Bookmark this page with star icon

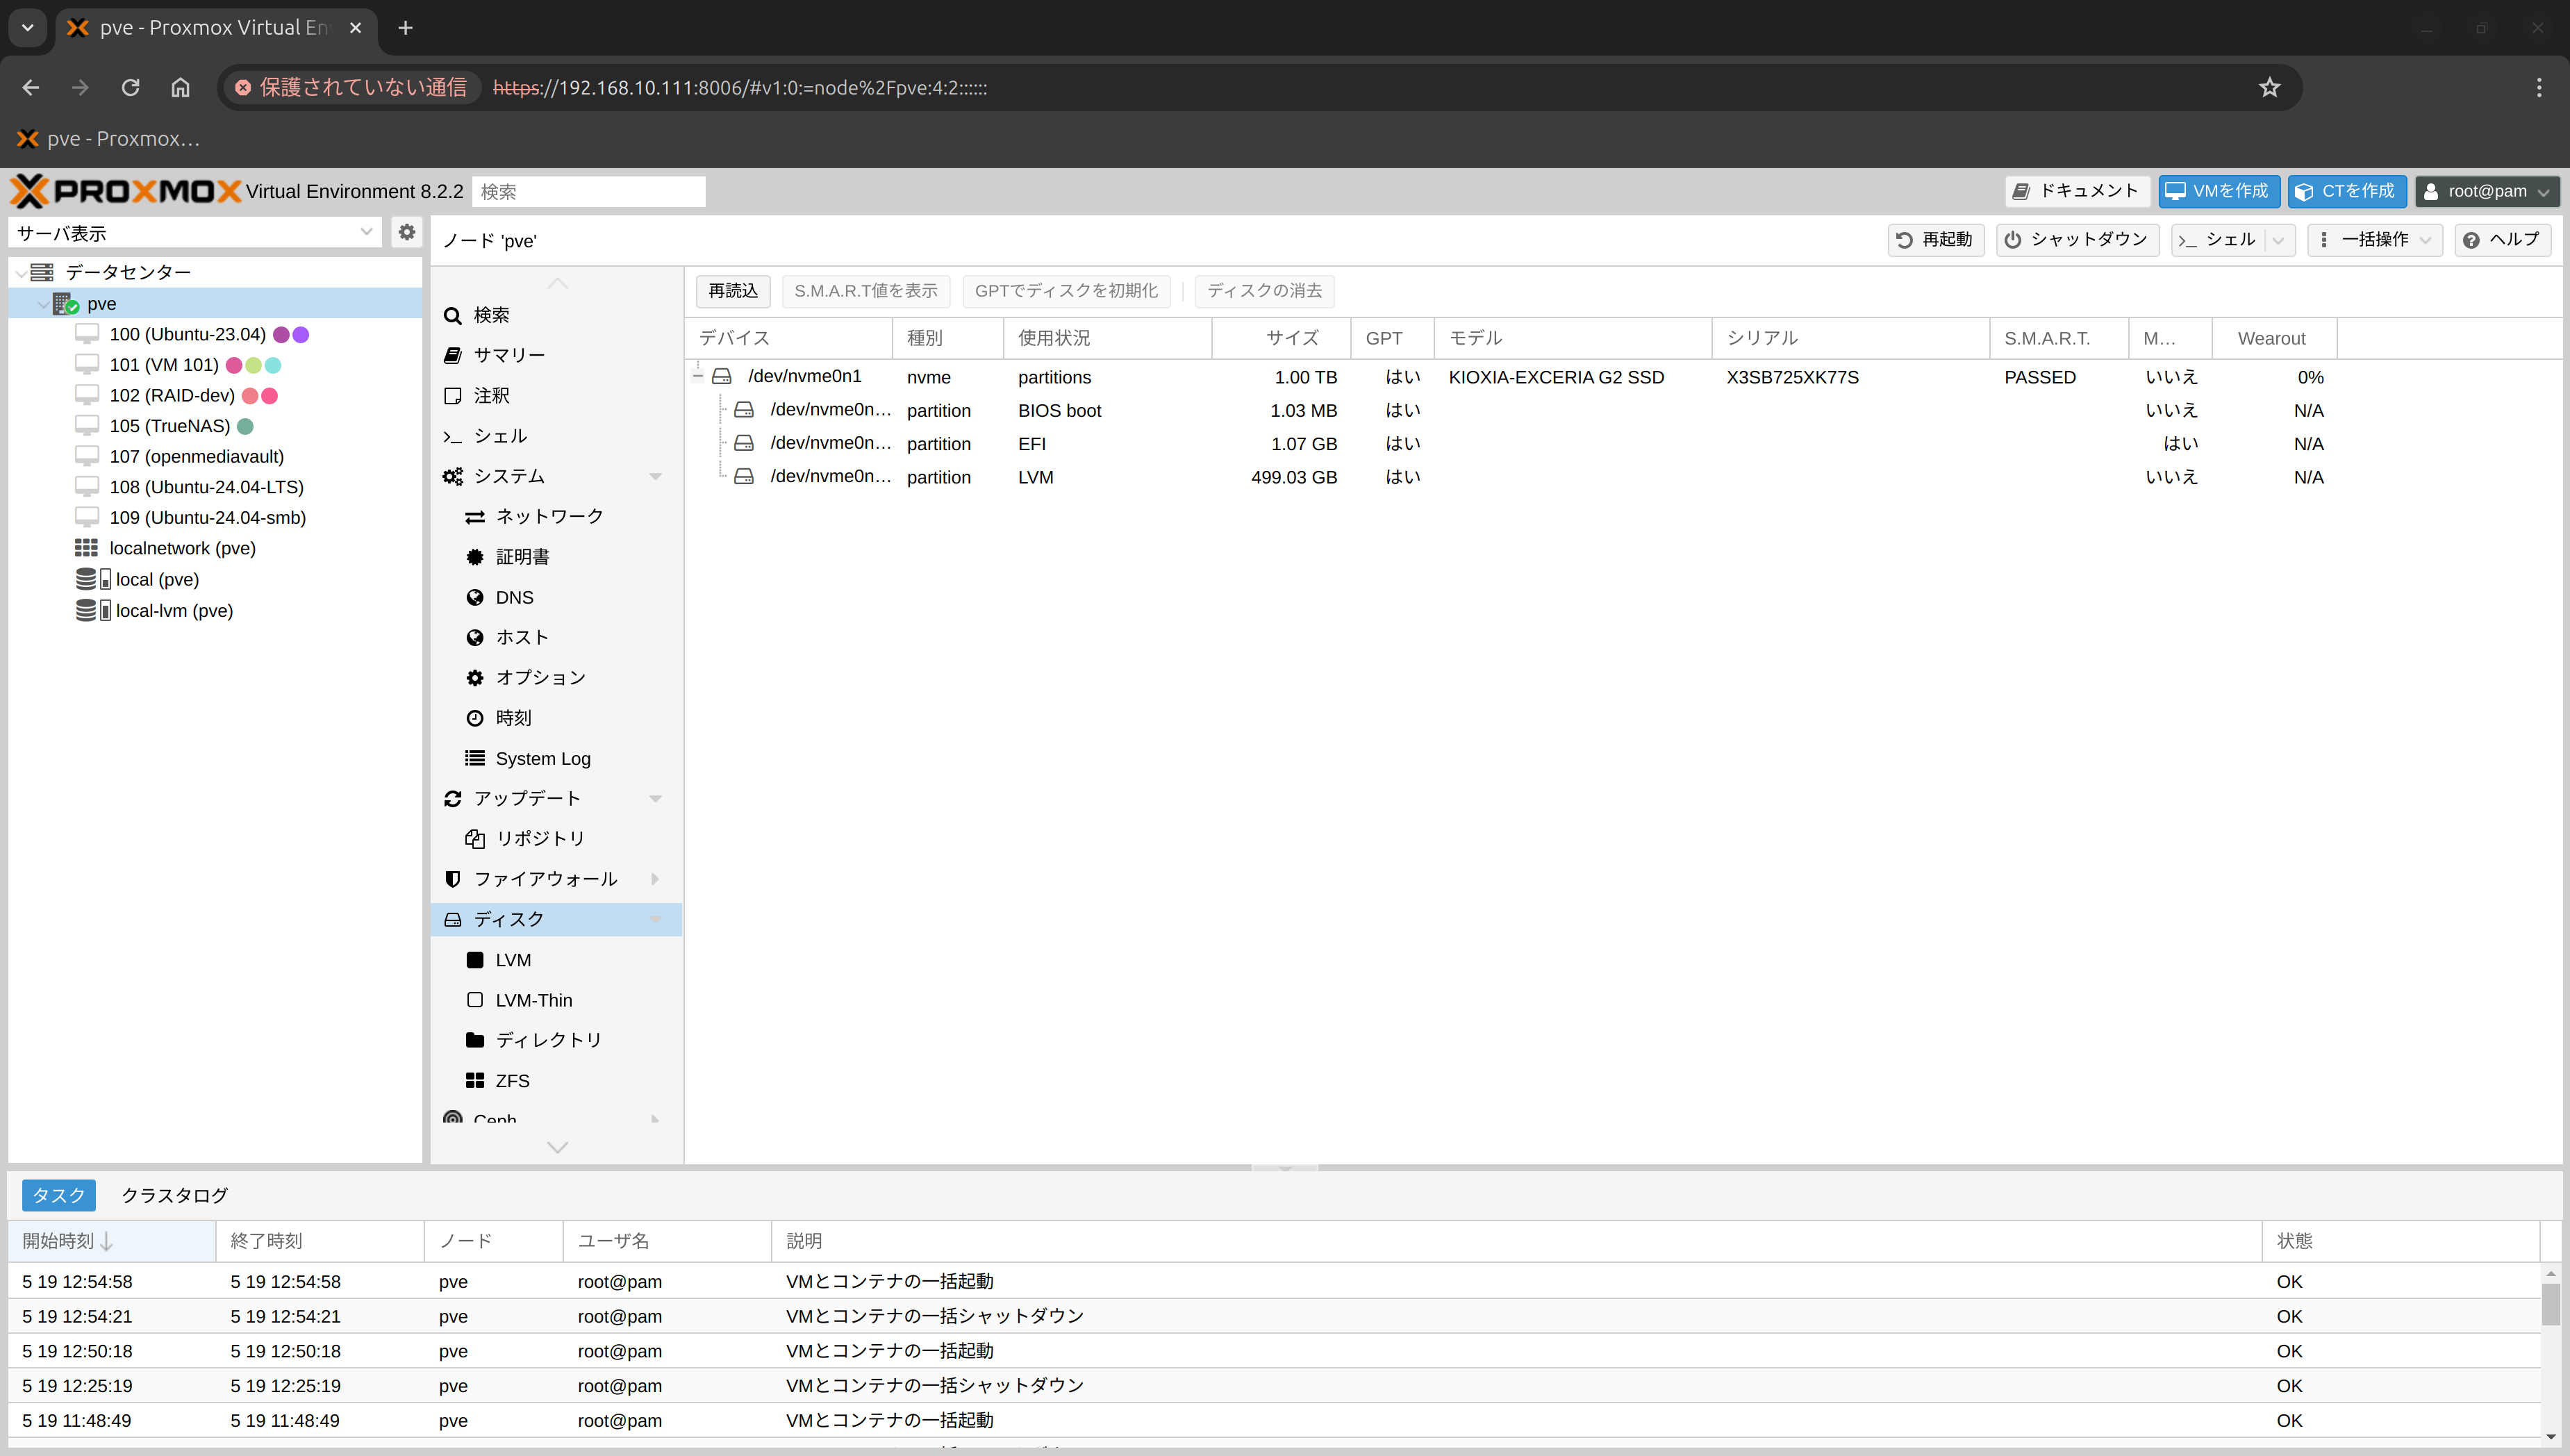(x=2269, y=88)
